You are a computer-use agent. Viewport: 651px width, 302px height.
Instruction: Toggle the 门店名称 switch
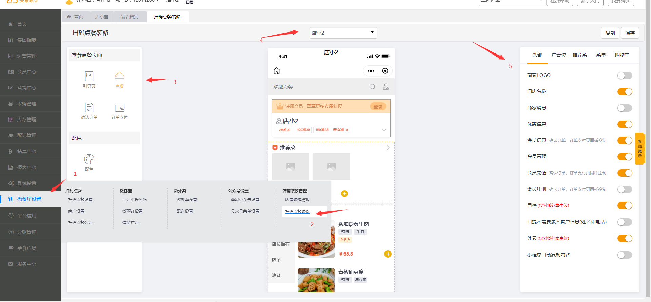pyautogui.click(x=625, y=92)
